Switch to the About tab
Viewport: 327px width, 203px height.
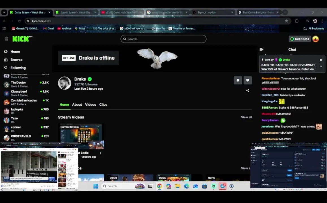click(x=77, y=105)
